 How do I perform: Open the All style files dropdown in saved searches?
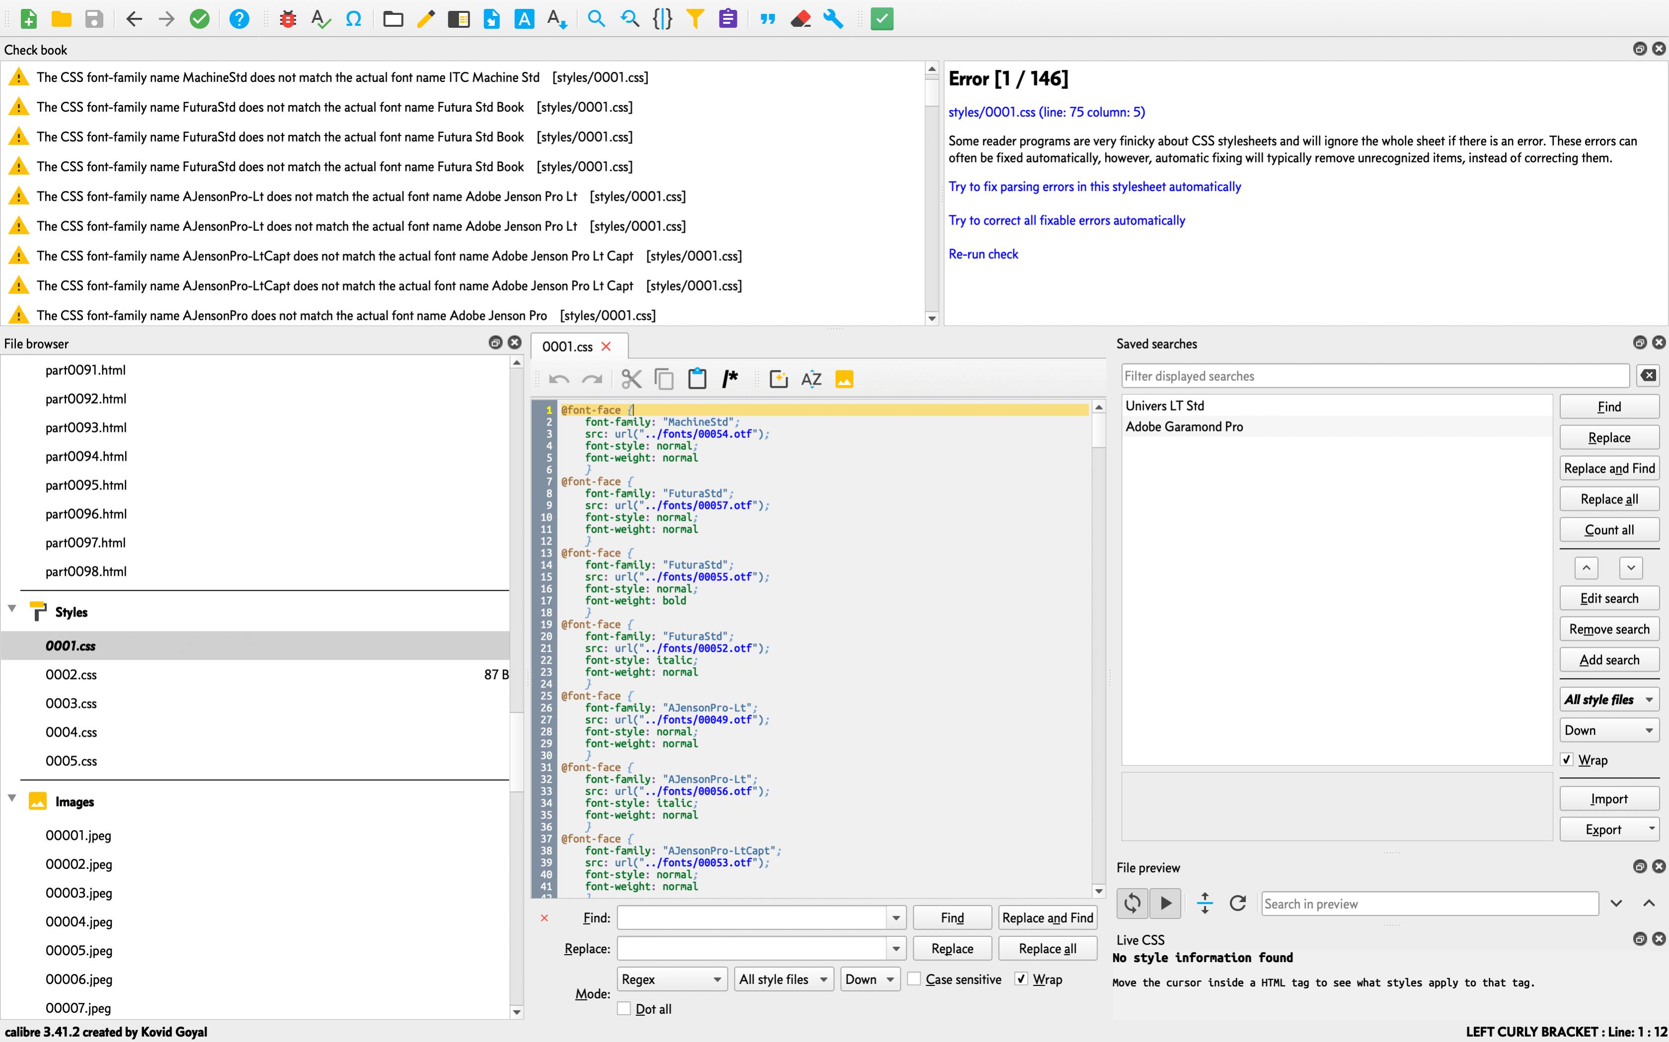click(x=1609, y=699)
